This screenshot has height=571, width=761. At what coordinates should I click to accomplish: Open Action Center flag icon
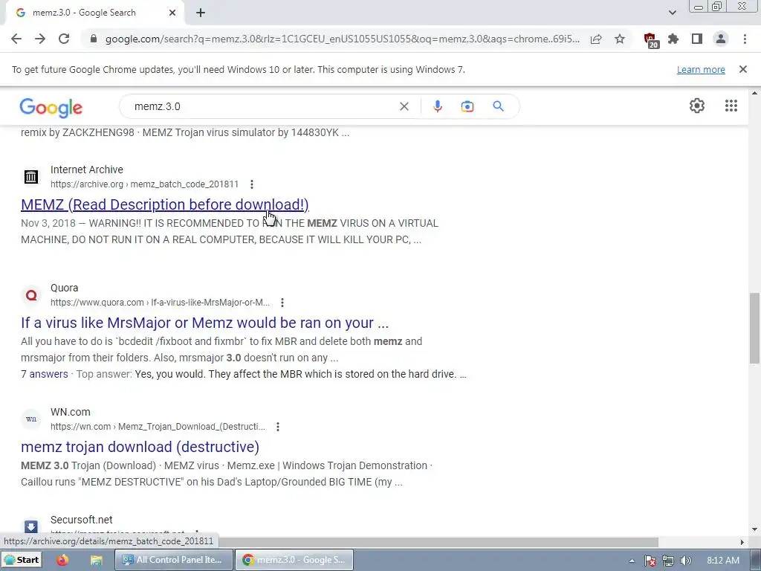tap(650, 561)
